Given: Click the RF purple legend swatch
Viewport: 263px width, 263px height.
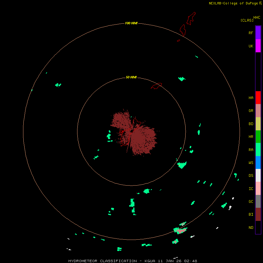Looking at the screenshot, I should (x=258, y=33).
